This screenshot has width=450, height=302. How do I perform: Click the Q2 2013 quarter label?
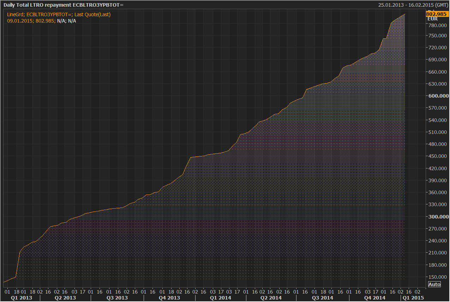pos(65,298)
